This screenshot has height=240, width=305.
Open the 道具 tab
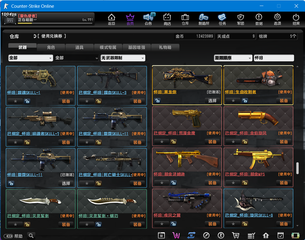tap(79, 47)
